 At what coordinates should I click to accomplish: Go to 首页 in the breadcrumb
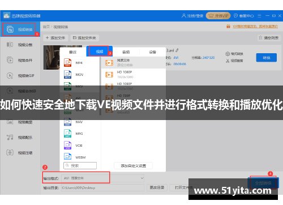click(x=46, y=27)
